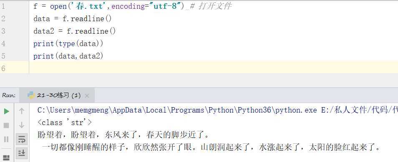This screenshot has width=398, height=162.
Task: Click the Stop process button
Action: 7,125
